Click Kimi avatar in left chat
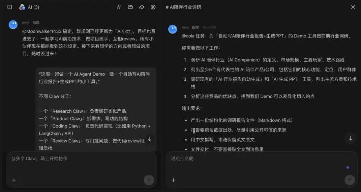361x192 pixels. point(13,24)
